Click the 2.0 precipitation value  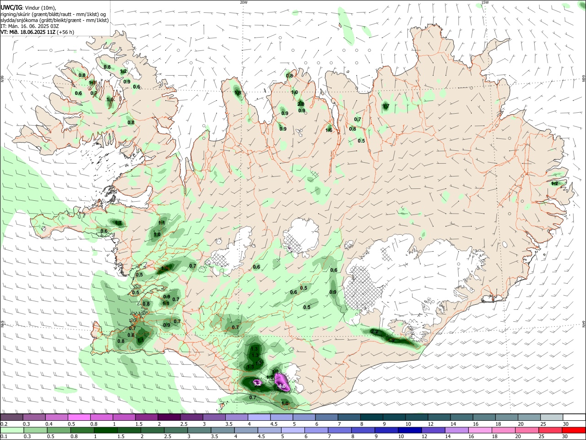pyautogui.click(x=301, y=104)
